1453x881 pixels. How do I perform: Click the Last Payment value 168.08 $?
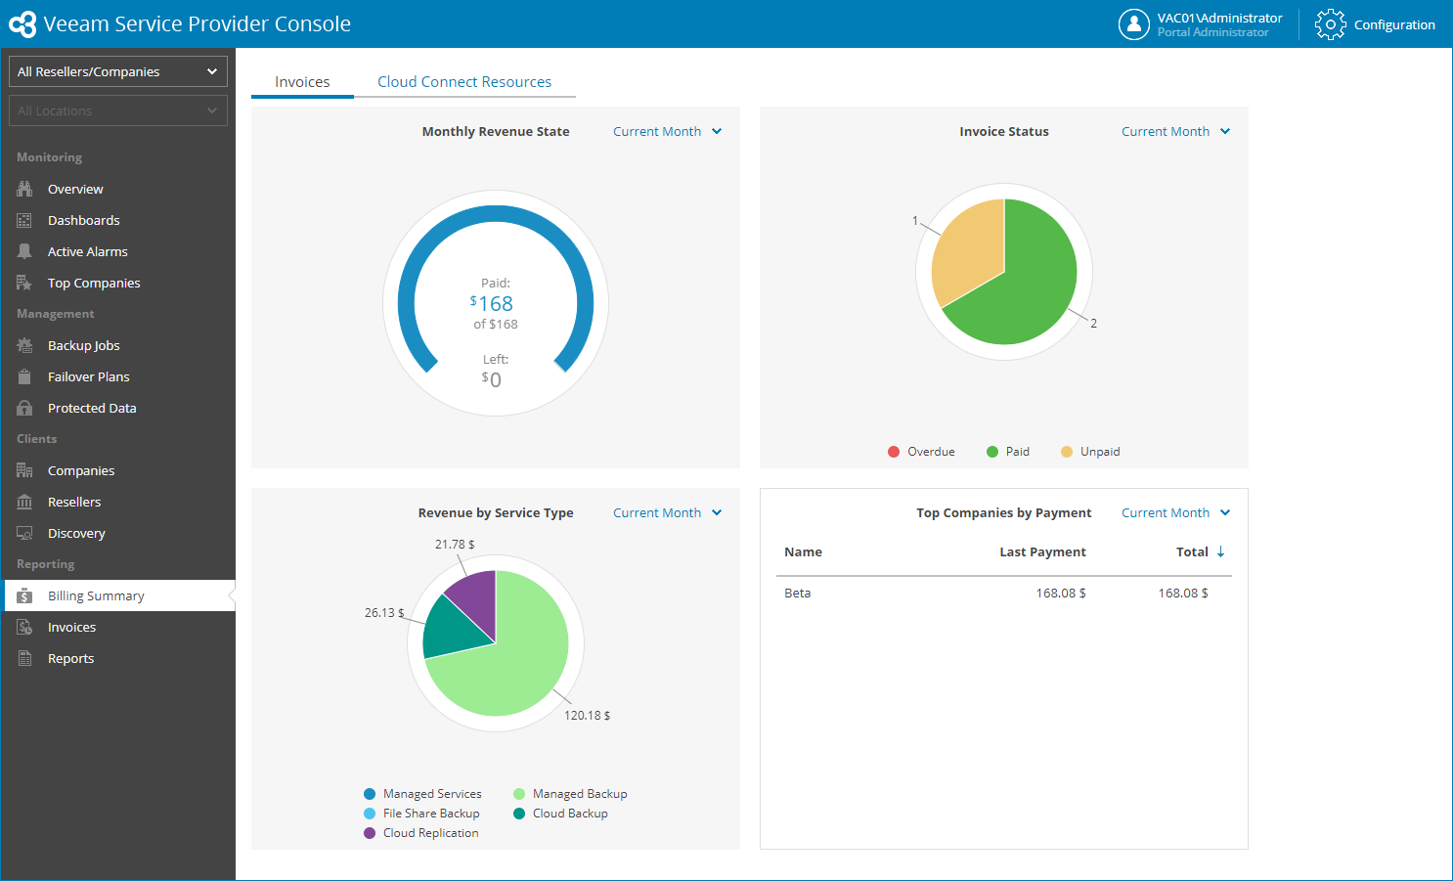click(1061, 594)
